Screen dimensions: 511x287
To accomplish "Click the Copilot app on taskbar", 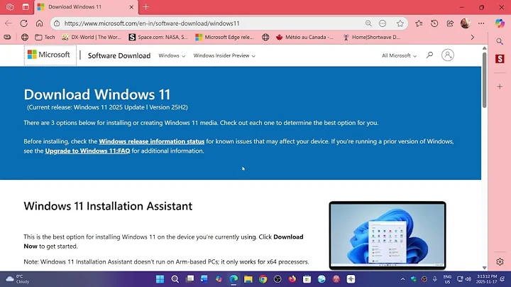I will pyautogui.click(x=219, y=279).
